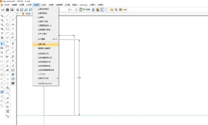This screenshot has width=208, height=125.
Task: Click the mm units button in toolbar
Action: tap(124, 10)
